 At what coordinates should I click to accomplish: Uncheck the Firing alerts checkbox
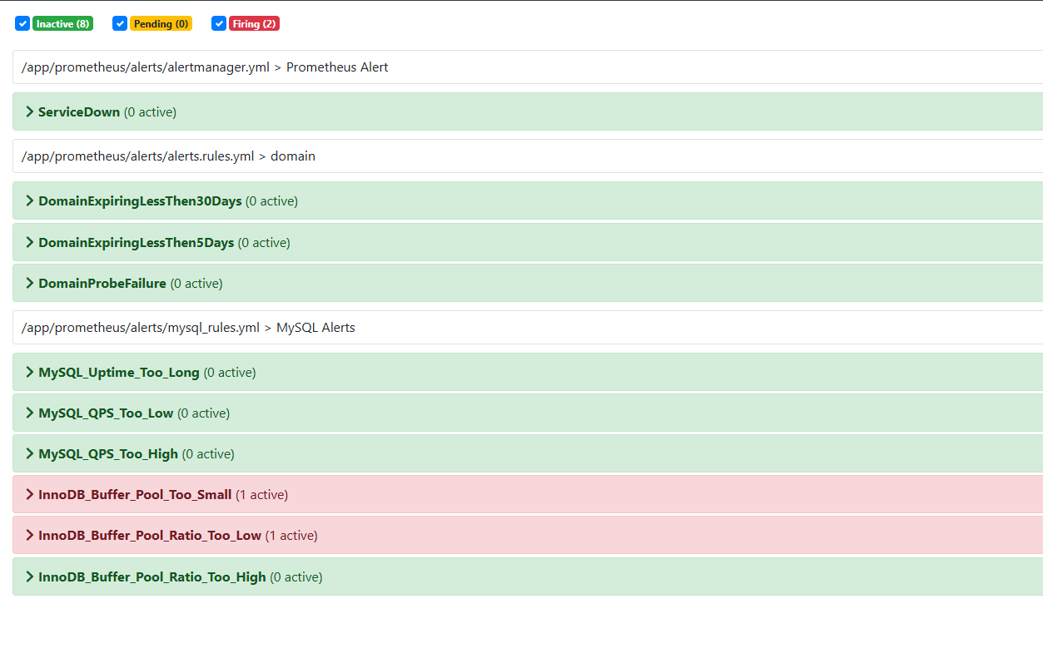click(219, 24)
